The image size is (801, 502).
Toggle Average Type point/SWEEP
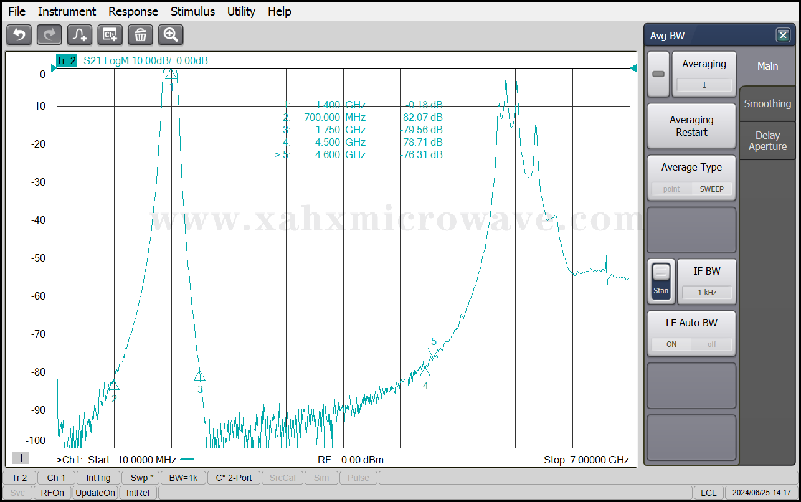[691, 189]
